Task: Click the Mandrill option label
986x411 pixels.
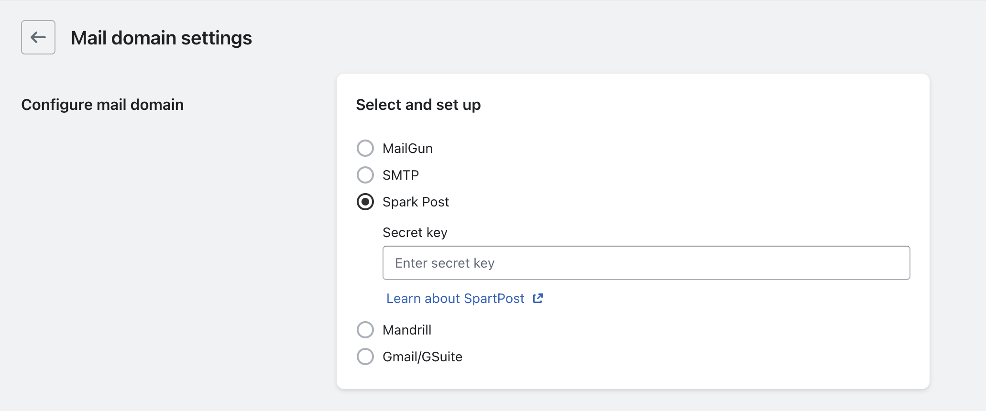Action: 407,330
